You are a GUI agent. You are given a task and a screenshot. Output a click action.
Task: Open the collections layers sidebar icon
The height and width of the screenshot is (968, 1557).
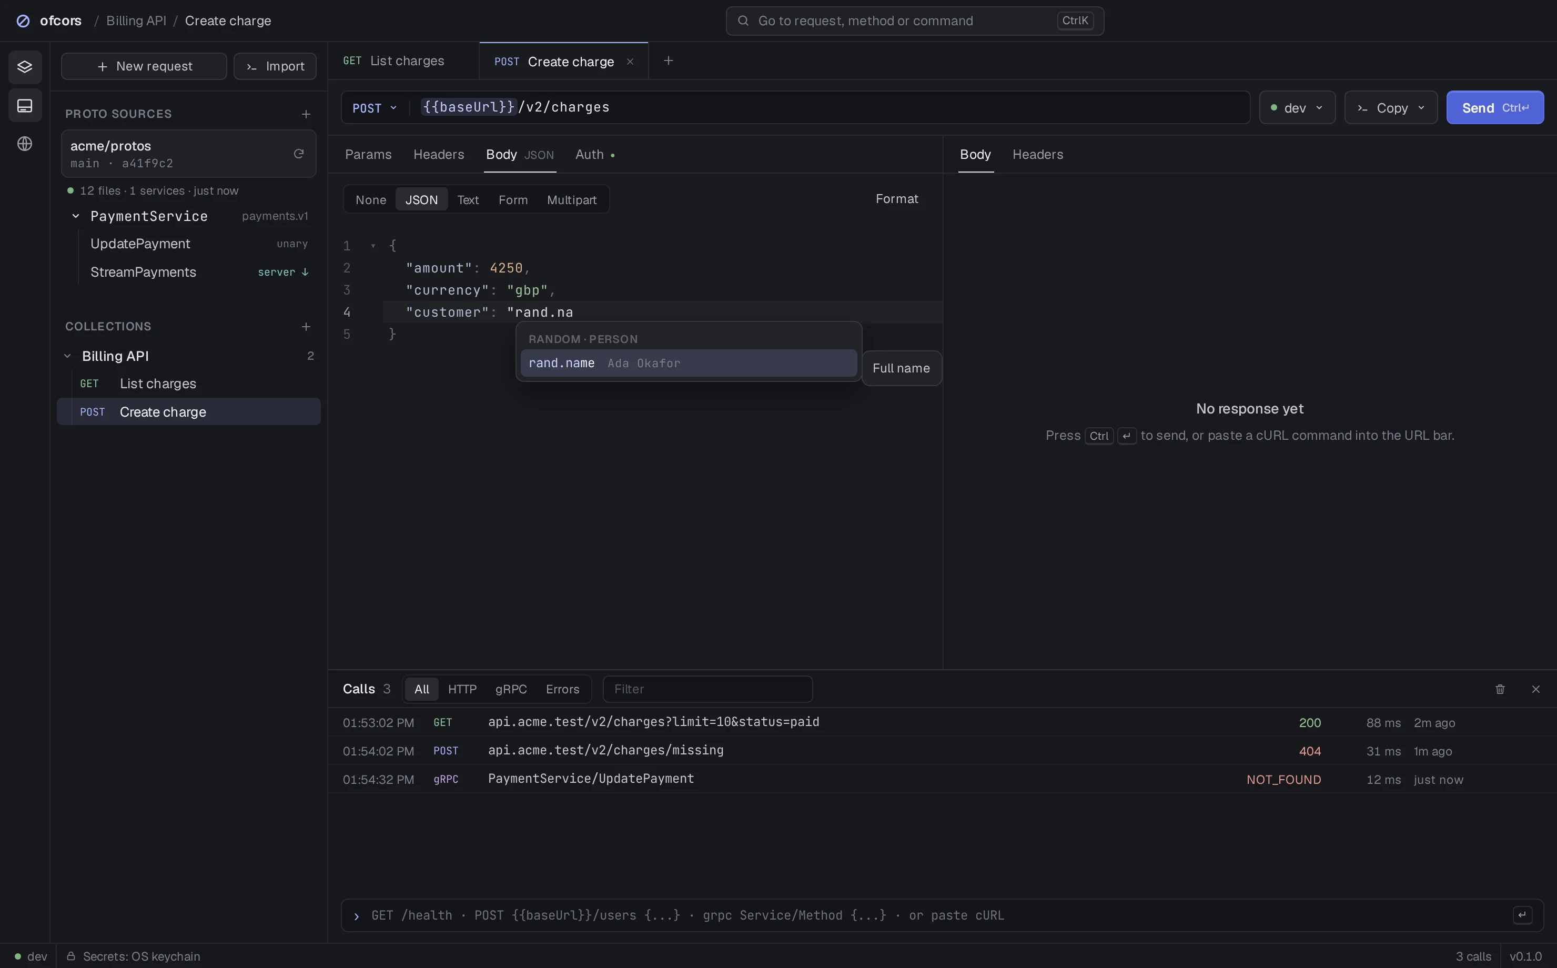coord(25,67)
